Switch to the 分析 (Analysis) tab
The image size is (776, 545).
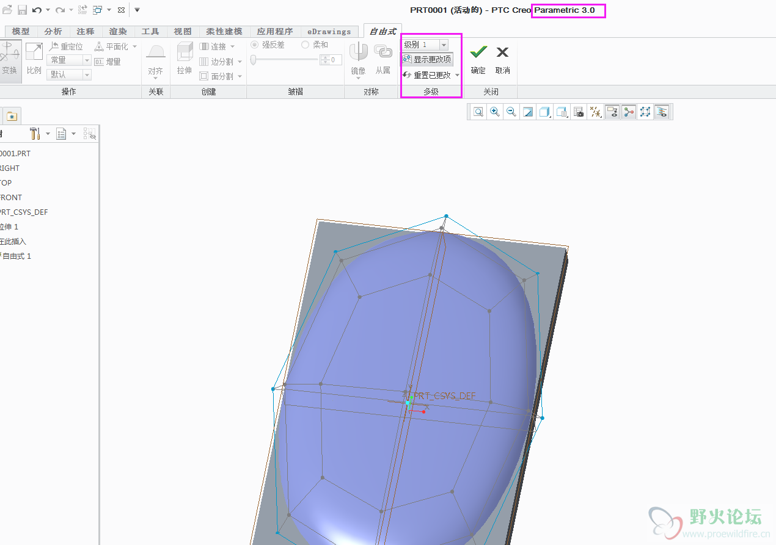pyautogui.click(x=53, y=31)
